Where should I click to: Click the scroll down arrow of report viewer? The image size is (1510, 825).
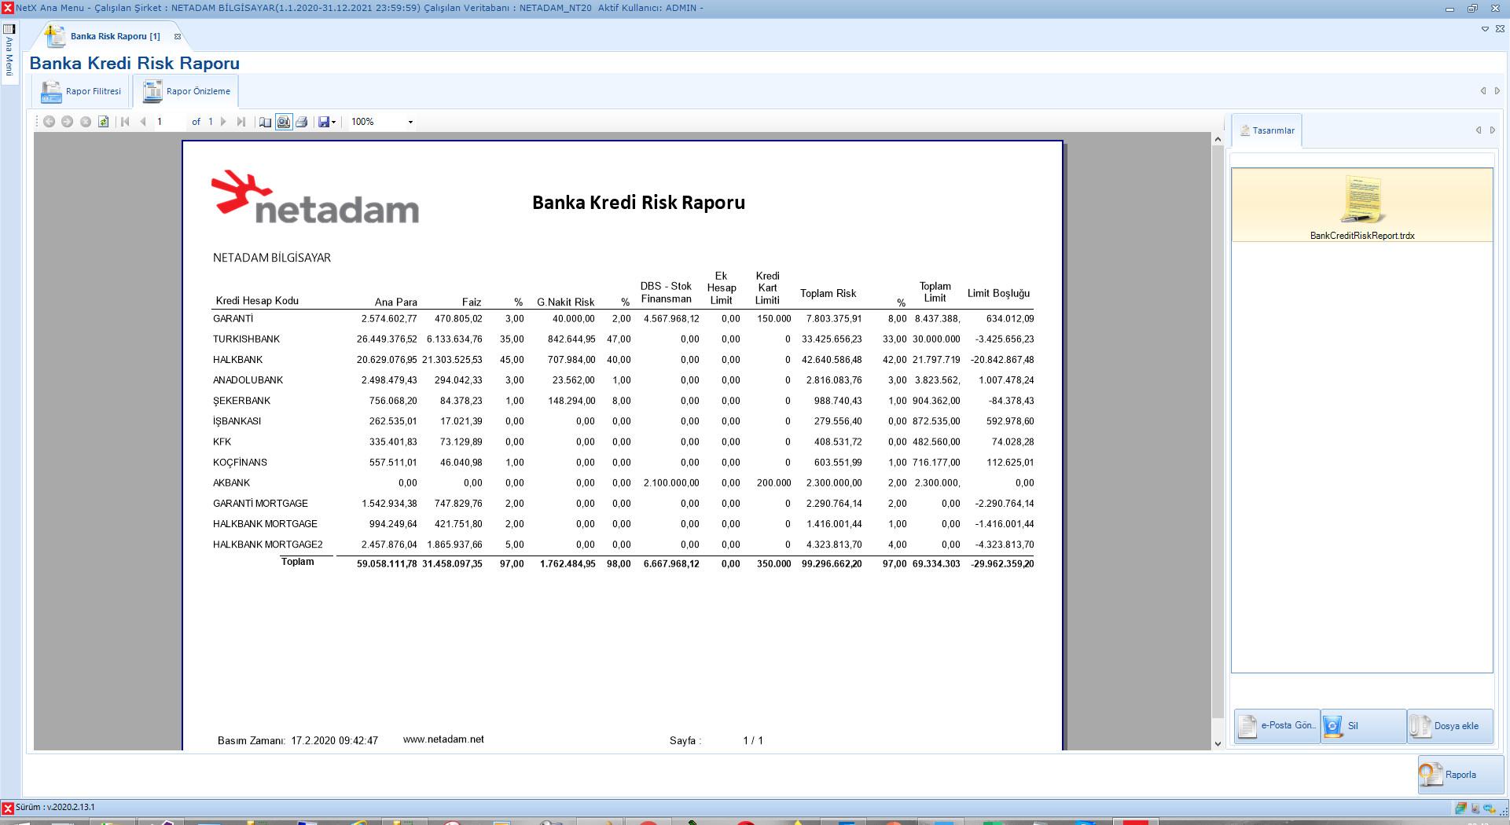pos(1218,743)
